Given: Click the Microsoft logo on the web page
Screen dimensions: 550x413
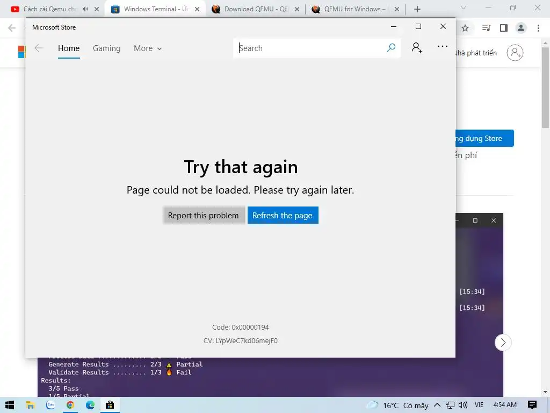Looking at the screenshot, I should (21, 52).
